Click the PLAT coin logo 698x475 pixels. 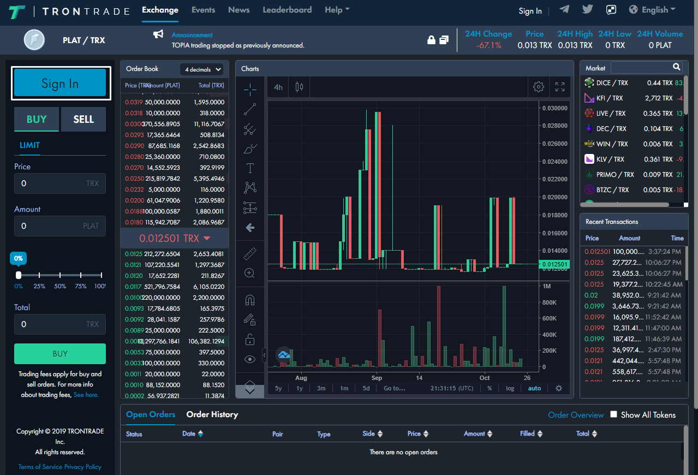click(x=34, y=40)
